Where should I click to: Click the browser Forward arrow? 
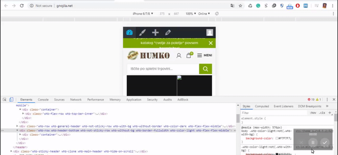[x=14, y=6]
